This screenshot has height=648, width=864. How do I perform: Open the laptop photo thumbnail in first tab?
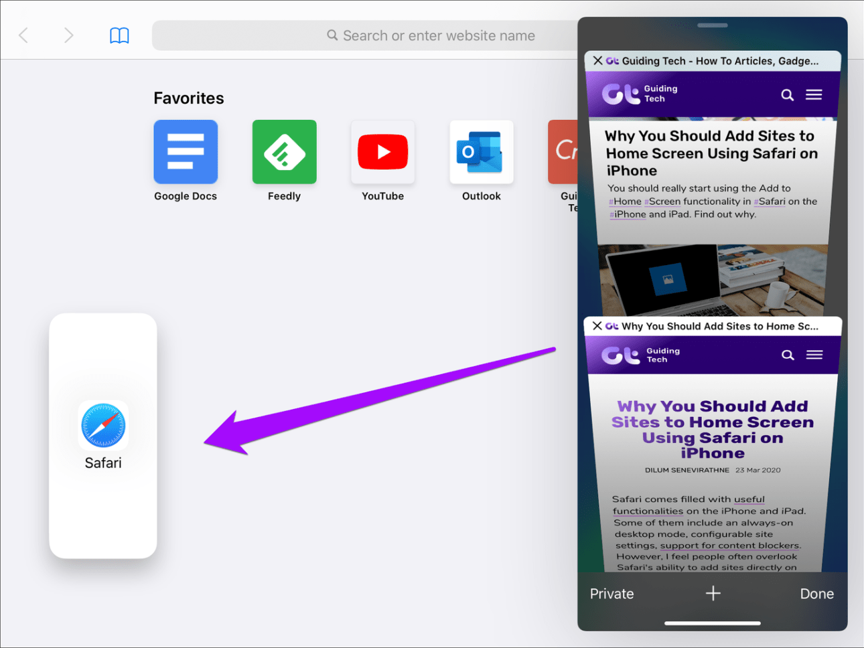[713, 280]
